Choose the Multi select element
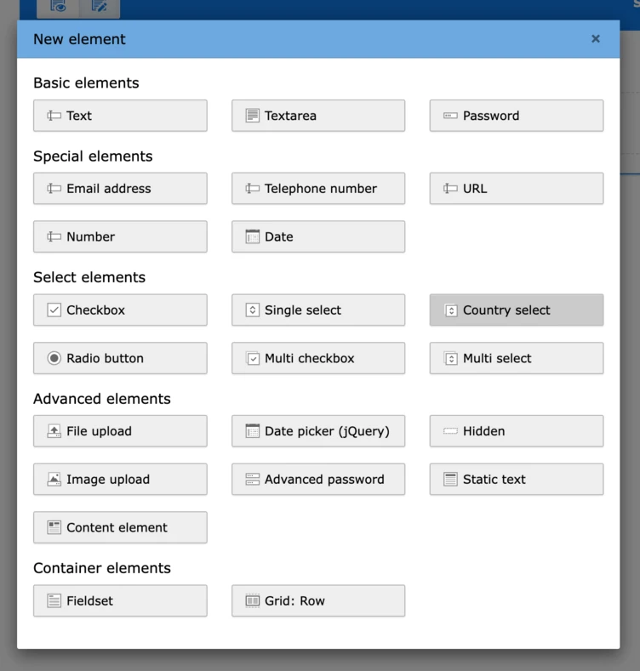This screenshot has width=640, height=671. (x=517, y=358)
